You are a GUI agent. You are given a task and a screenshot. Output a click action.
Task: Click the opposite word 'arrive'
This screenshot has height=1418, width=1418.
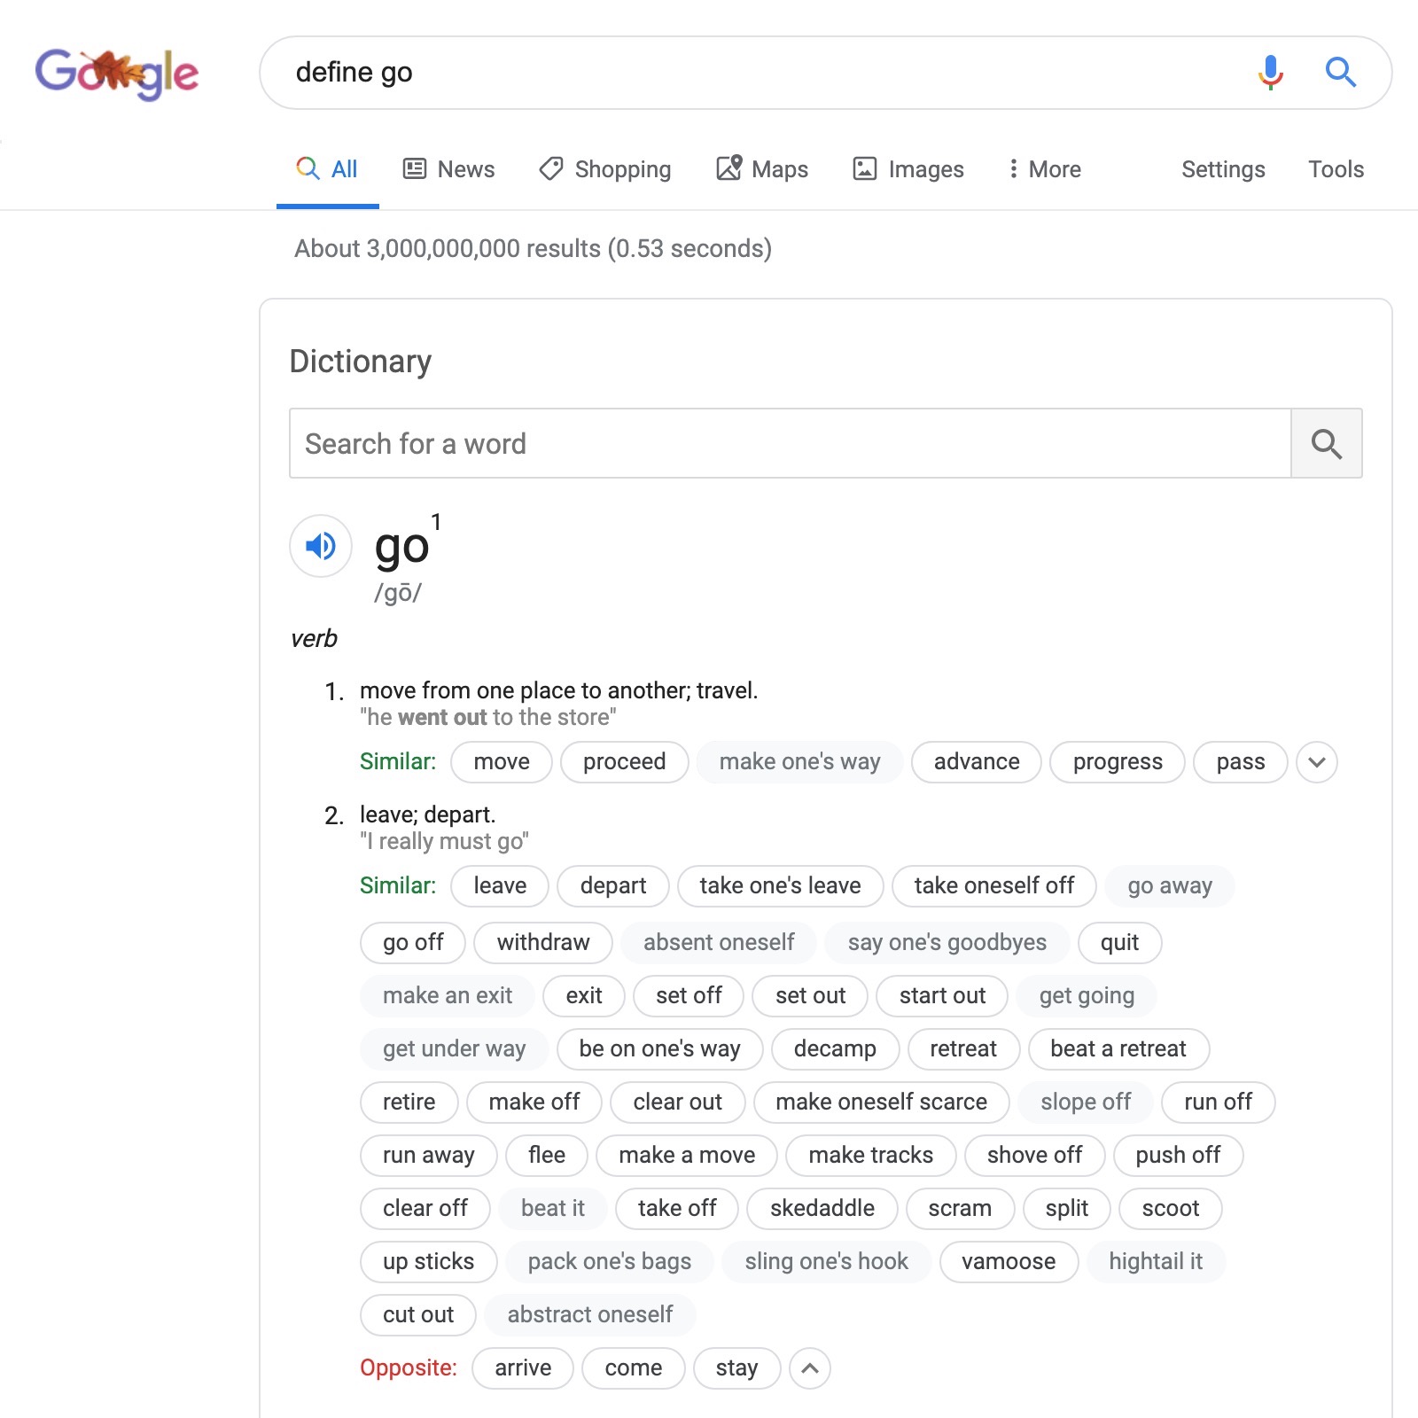click(522, 1367)
